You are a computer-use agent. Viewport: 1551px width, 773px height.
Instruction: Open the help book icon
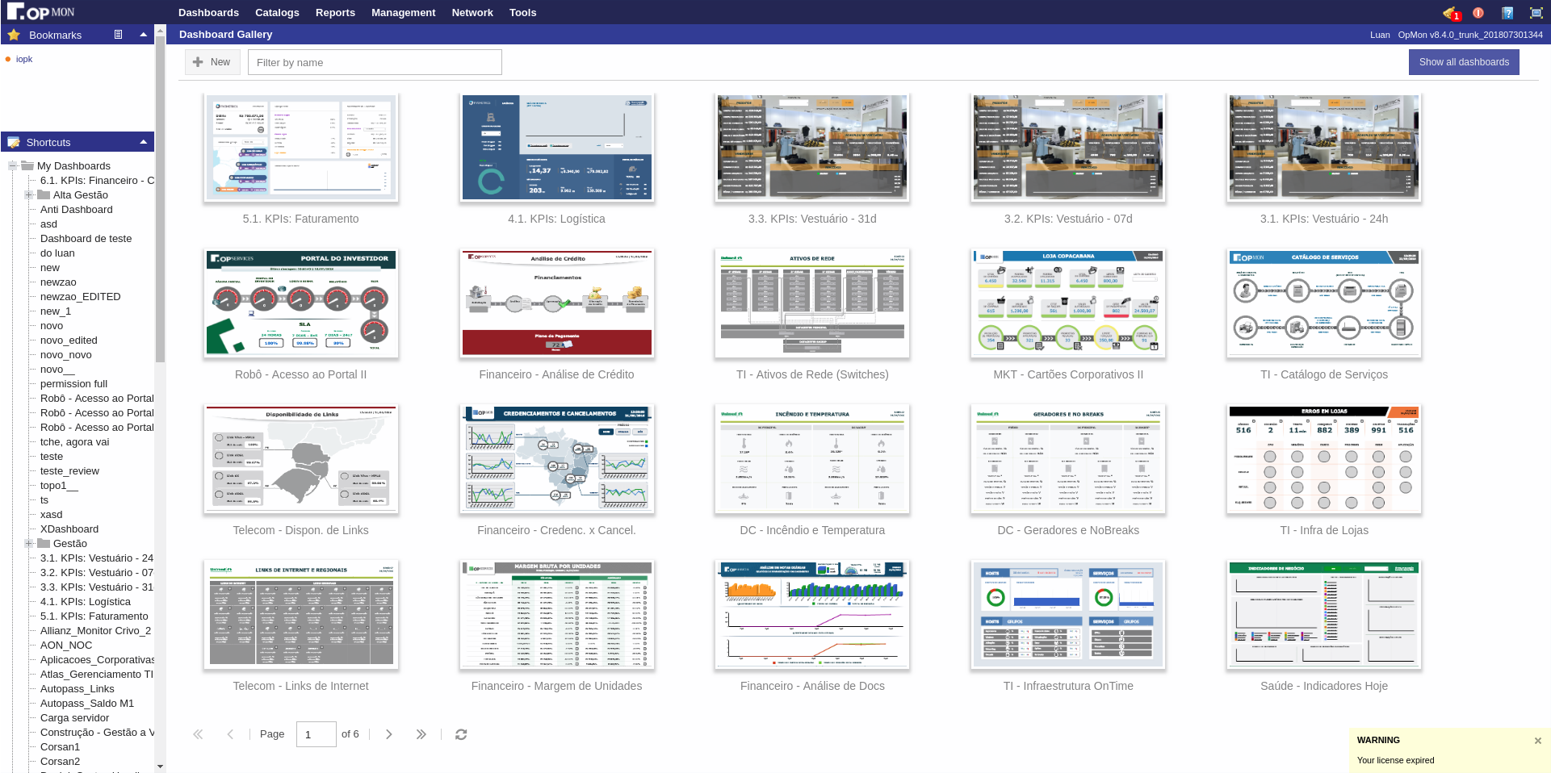pos(1507,13)
